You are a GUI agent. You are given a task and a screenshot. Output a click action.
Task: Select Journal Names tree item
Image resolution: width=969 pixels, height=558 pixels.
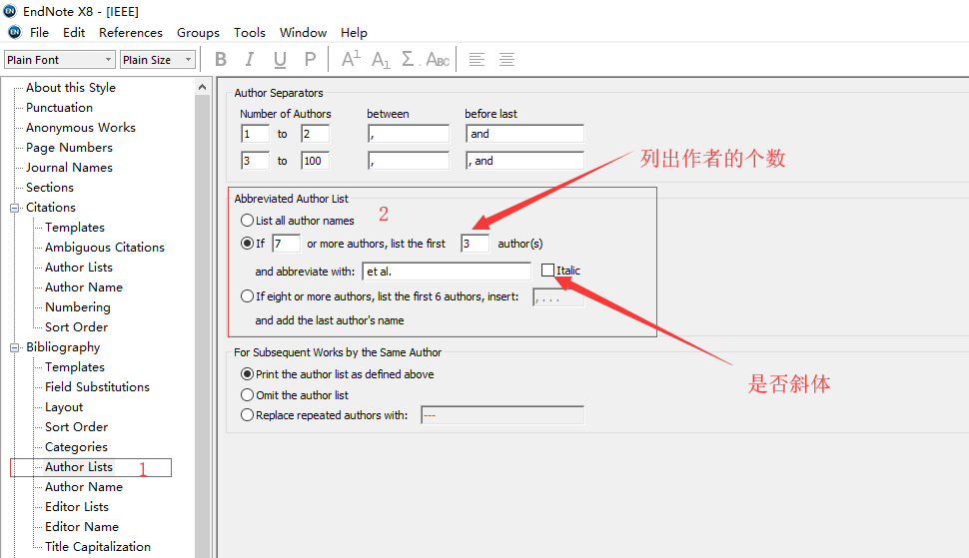click(x=69, y=168)
